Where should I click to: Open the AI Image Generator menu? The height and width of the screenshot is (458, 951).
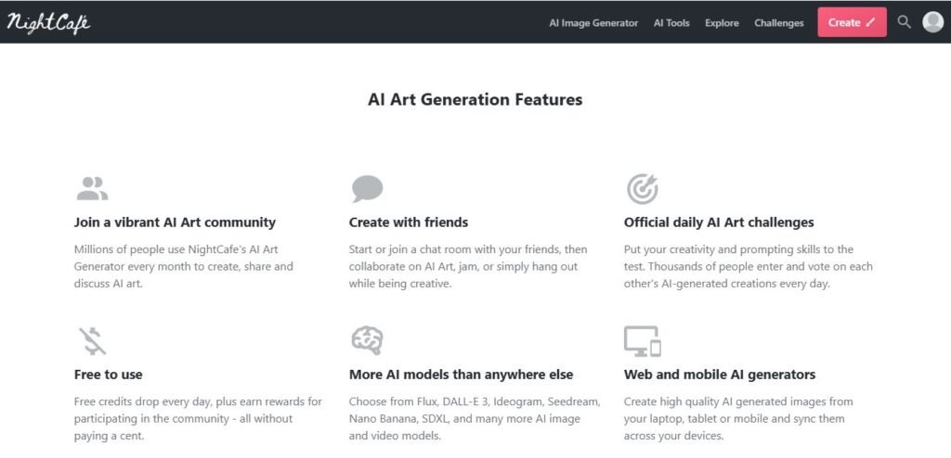[593, 23]
